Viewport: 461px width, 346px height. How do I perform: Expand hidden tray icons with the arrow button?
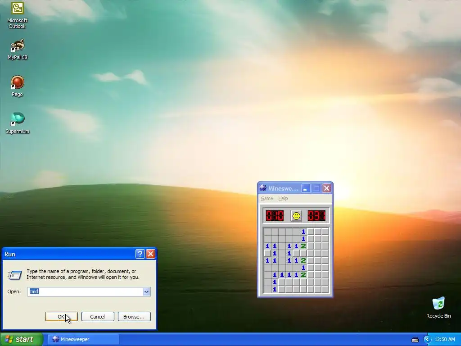click(427, 340)
